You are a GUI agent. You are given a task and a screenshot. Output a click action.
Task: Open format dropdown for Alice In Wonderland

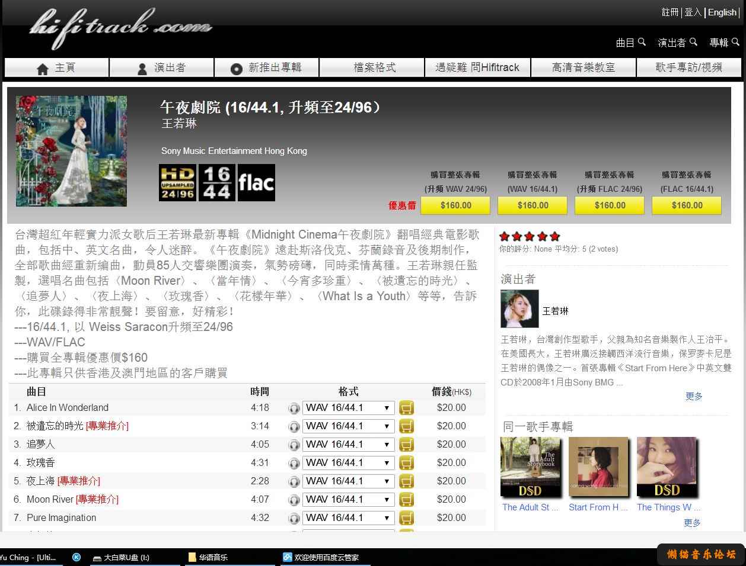(348, 408)
